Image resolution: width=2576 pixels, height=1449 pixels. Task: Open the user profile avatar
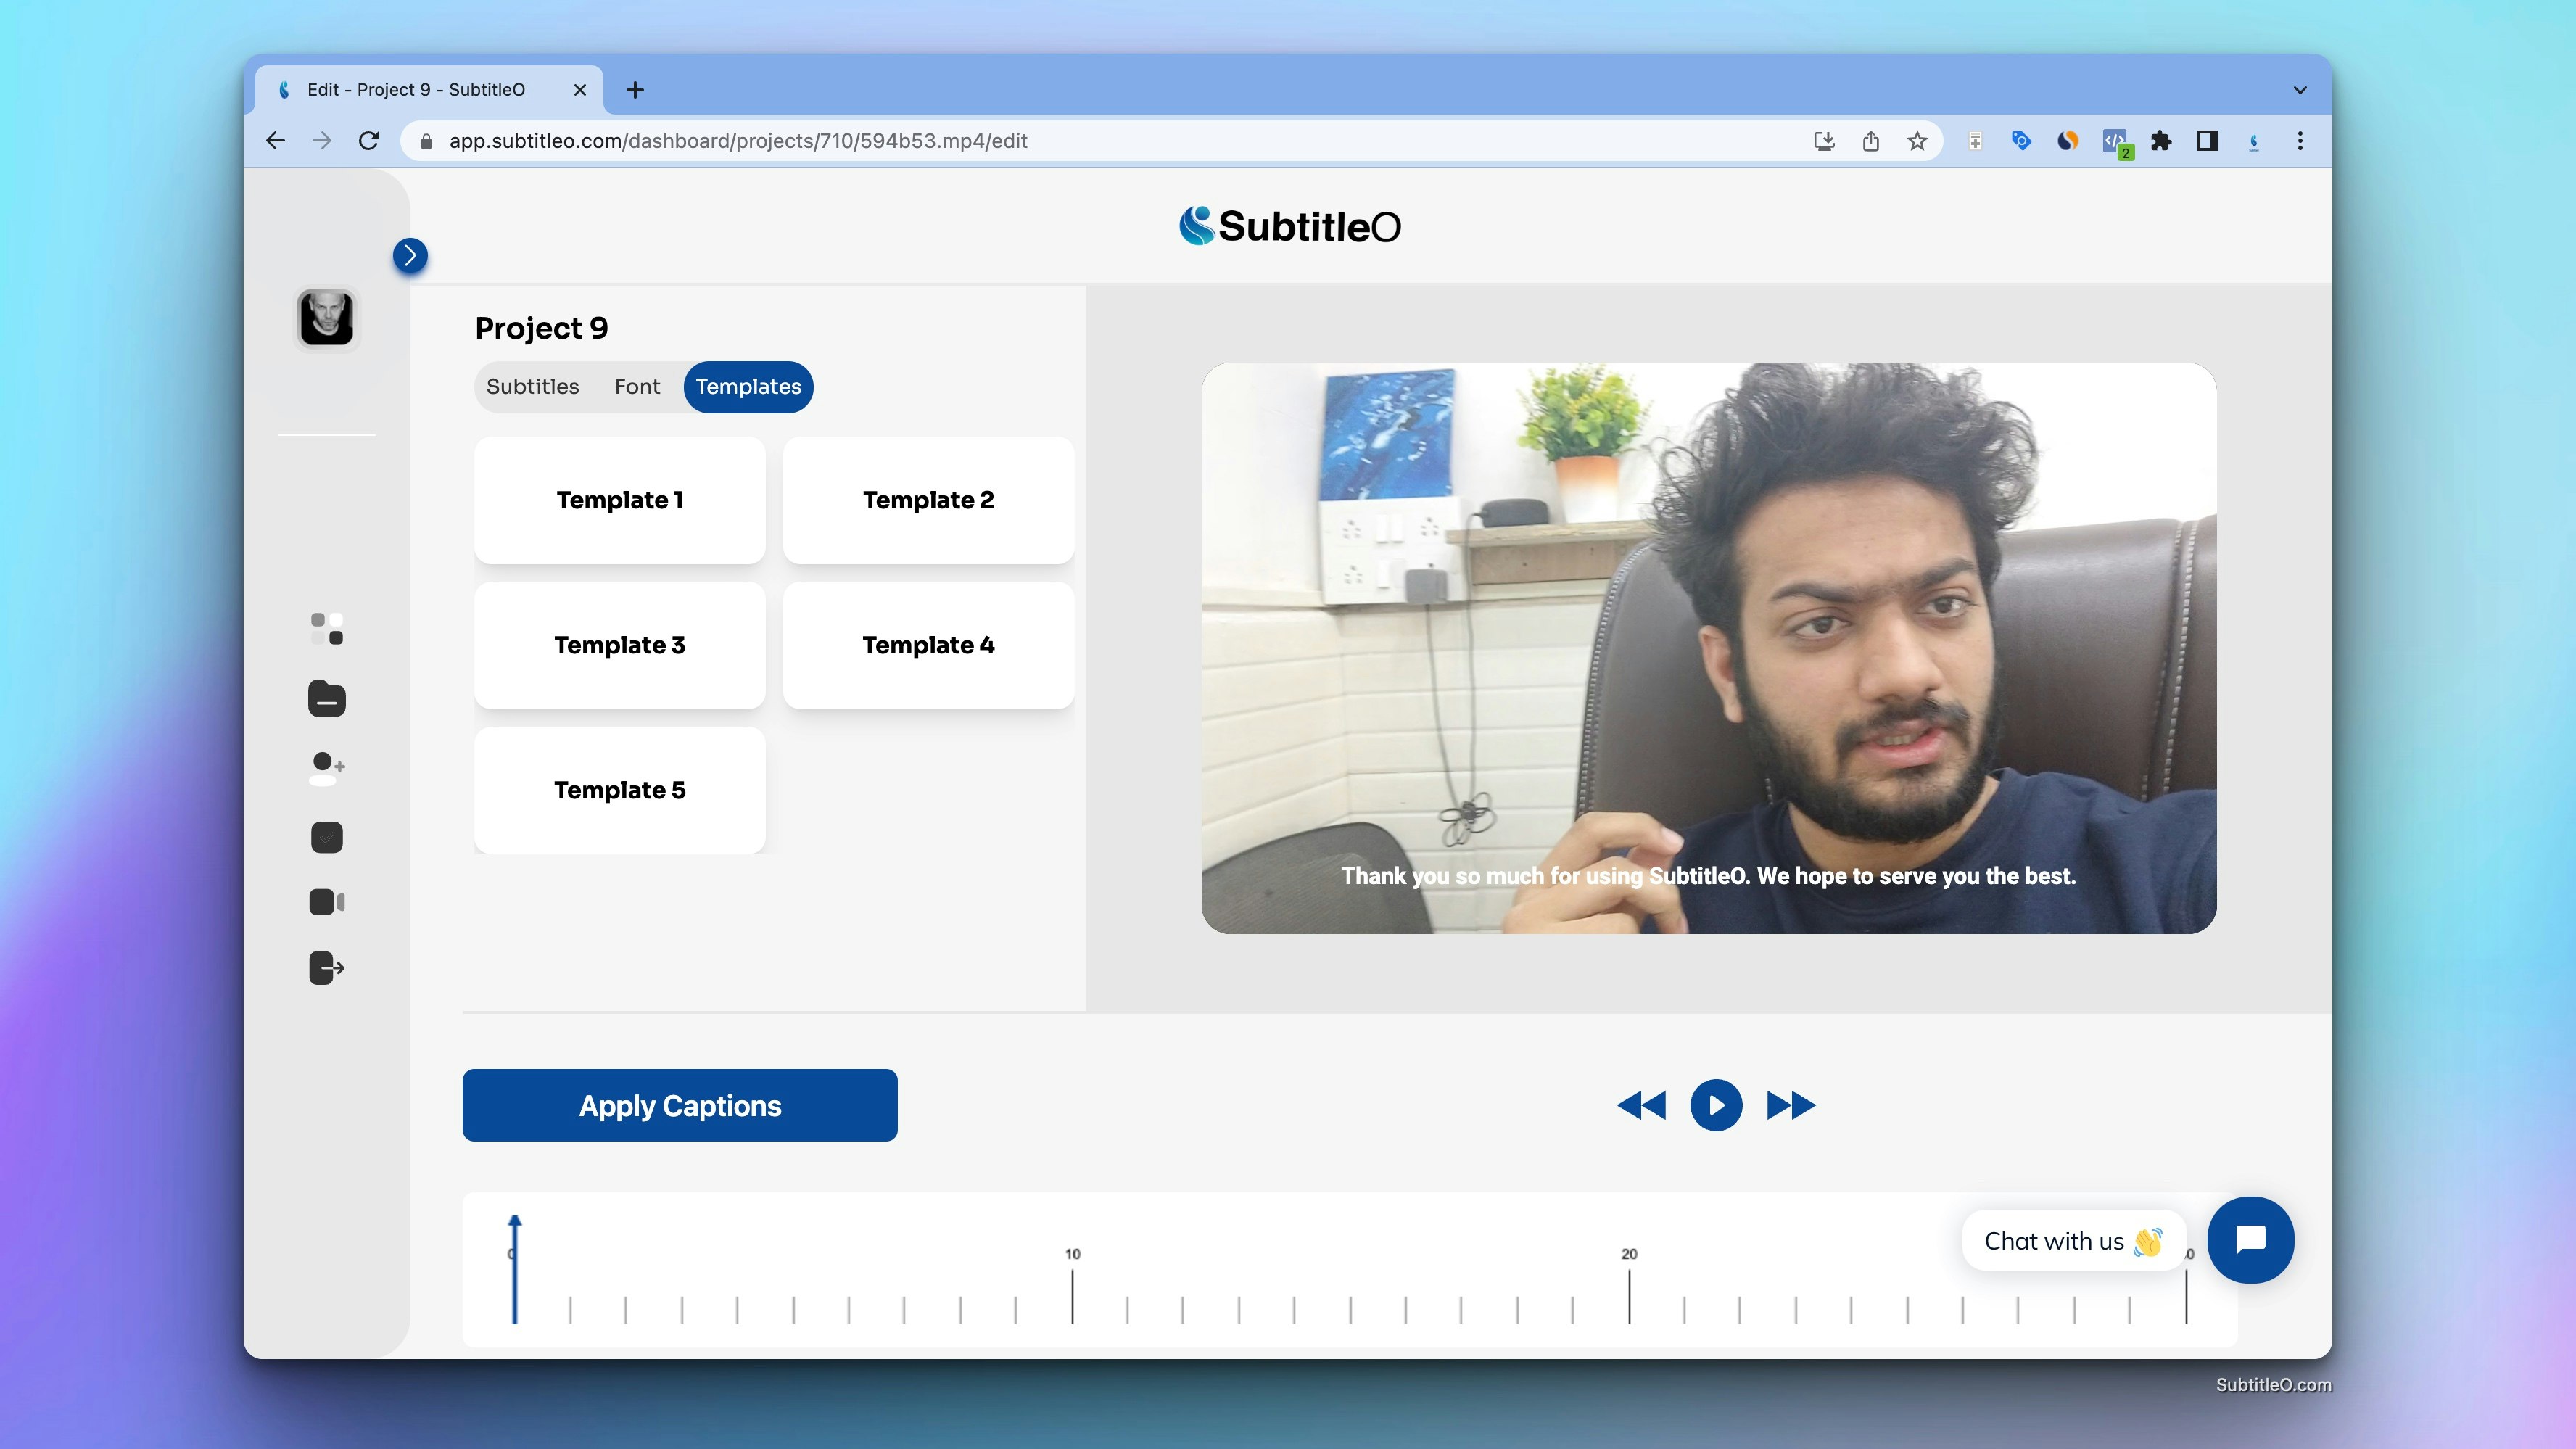(327, 318)
